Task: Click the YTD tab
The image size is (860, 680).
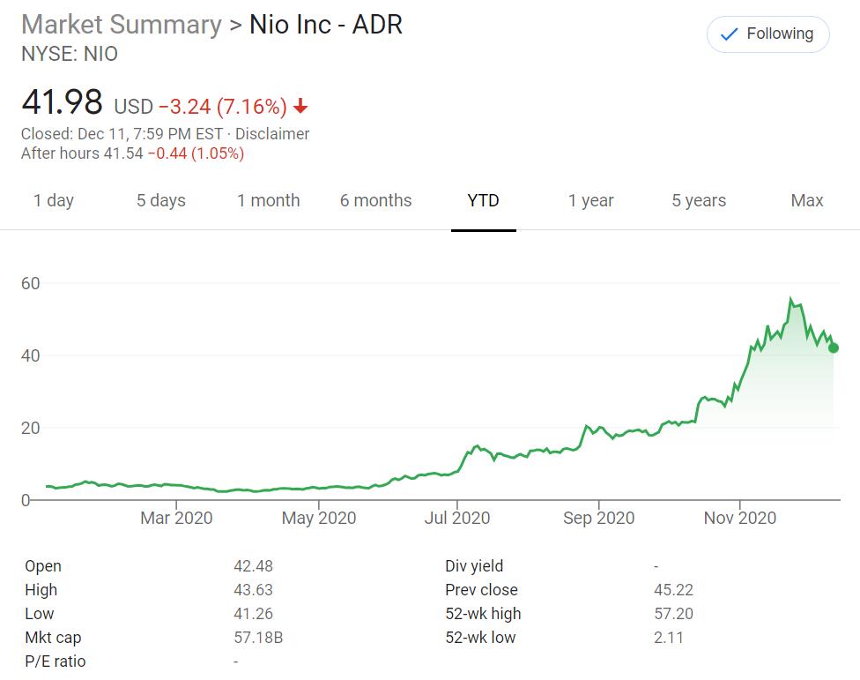Action: coord(484,200)
